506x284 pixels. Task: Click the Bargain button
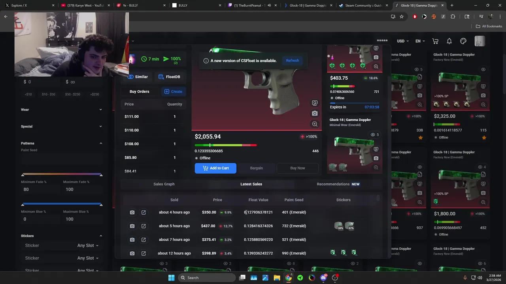point(257,168)
